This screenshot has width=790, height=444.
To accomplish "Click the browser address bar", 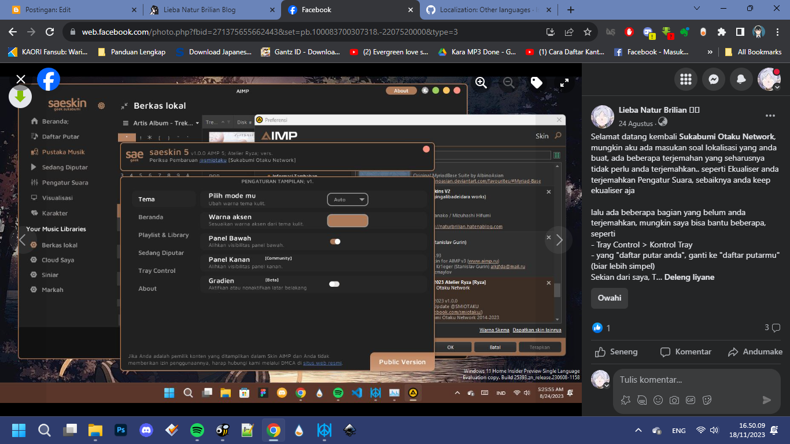I will [x=301, y=32].
